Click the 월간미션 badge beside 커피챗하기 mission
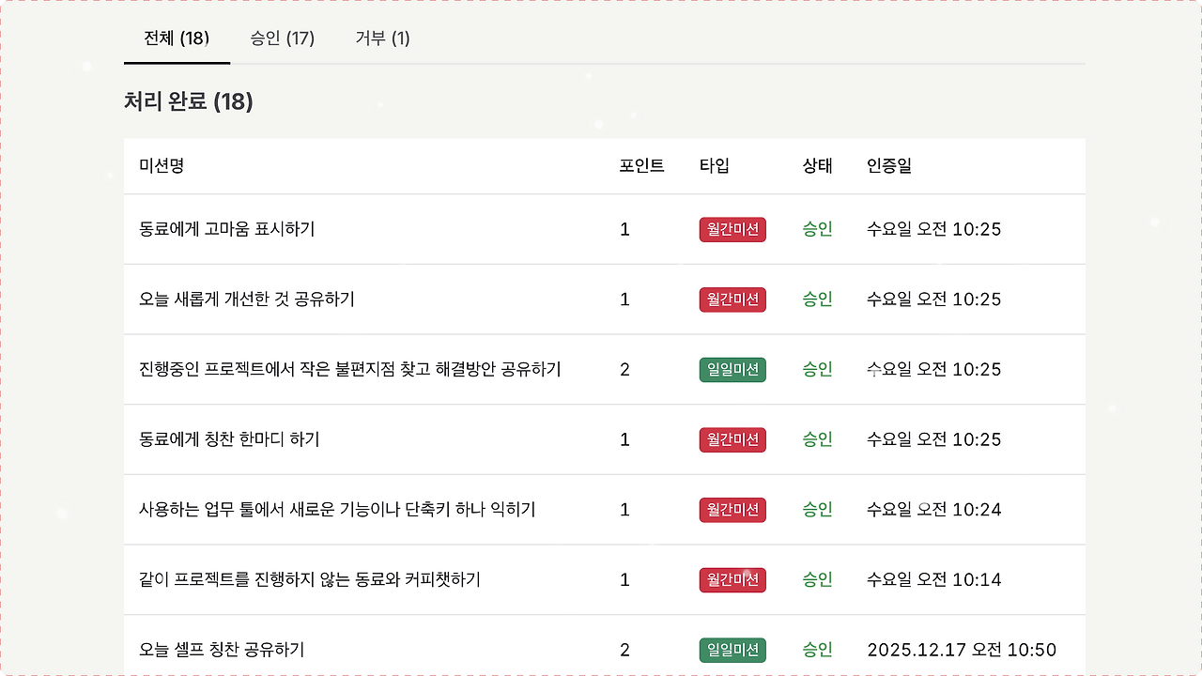This screenshot has width=1202, height=676. (x=732, y=579)
